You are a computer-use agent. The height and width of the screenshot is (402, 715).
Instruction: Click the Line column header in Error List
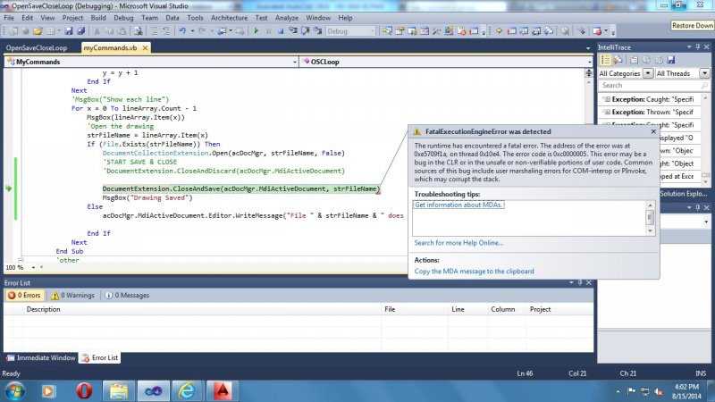tap(458, 309)
